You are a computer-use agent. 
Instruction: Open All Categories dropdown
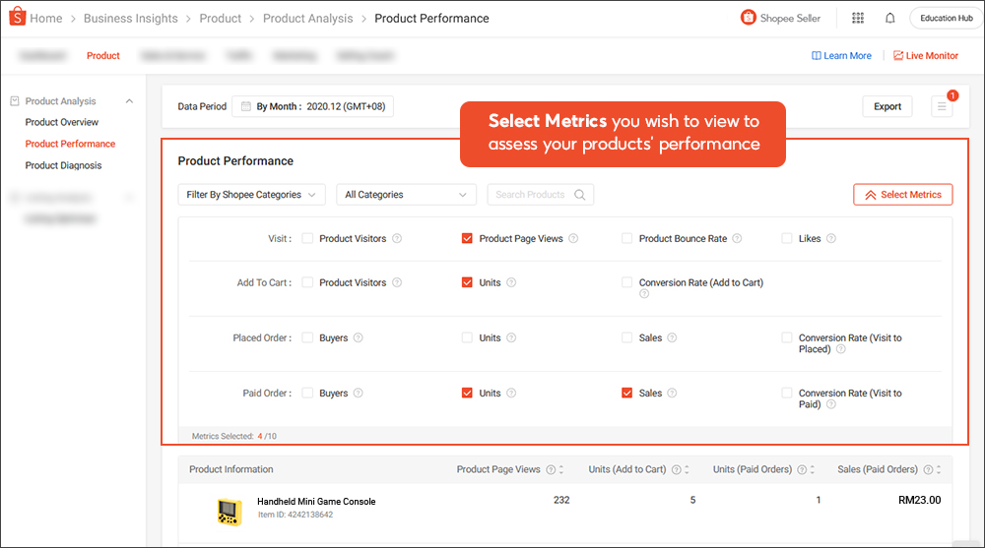click(x=406, y=195)
